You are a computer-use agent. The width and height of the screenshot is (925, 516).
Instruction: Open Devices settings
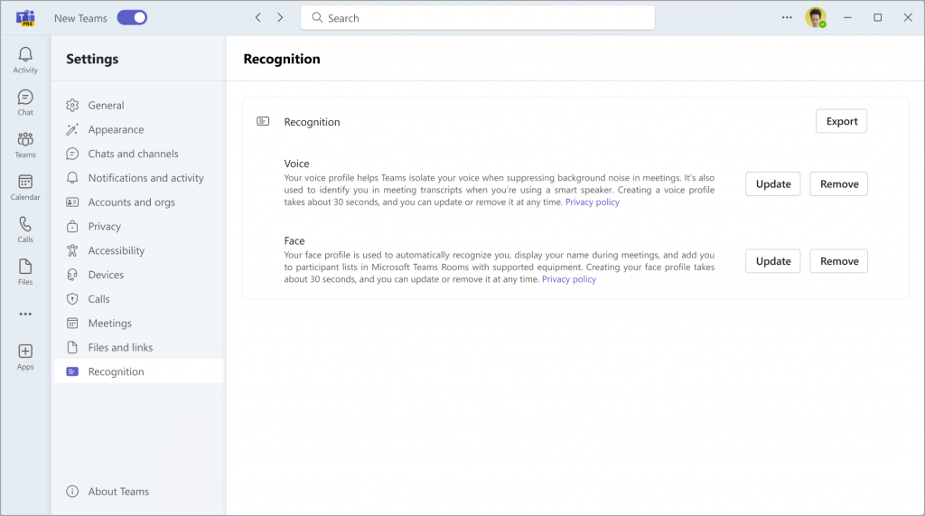138,275
